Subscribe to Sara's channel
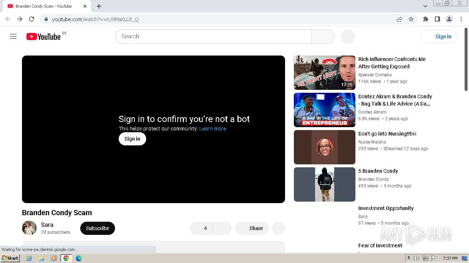The height and width of the screenshot is (263, 469). (x=97, y=228)
